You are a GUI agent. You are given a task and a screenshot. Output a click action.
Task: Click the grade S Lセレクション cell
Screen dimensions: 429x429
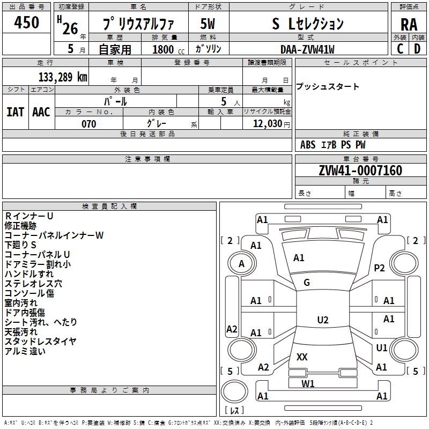click(308, 24)
